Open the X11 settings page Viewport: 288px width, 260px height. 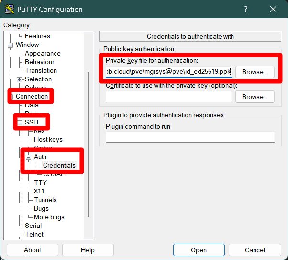39,191
